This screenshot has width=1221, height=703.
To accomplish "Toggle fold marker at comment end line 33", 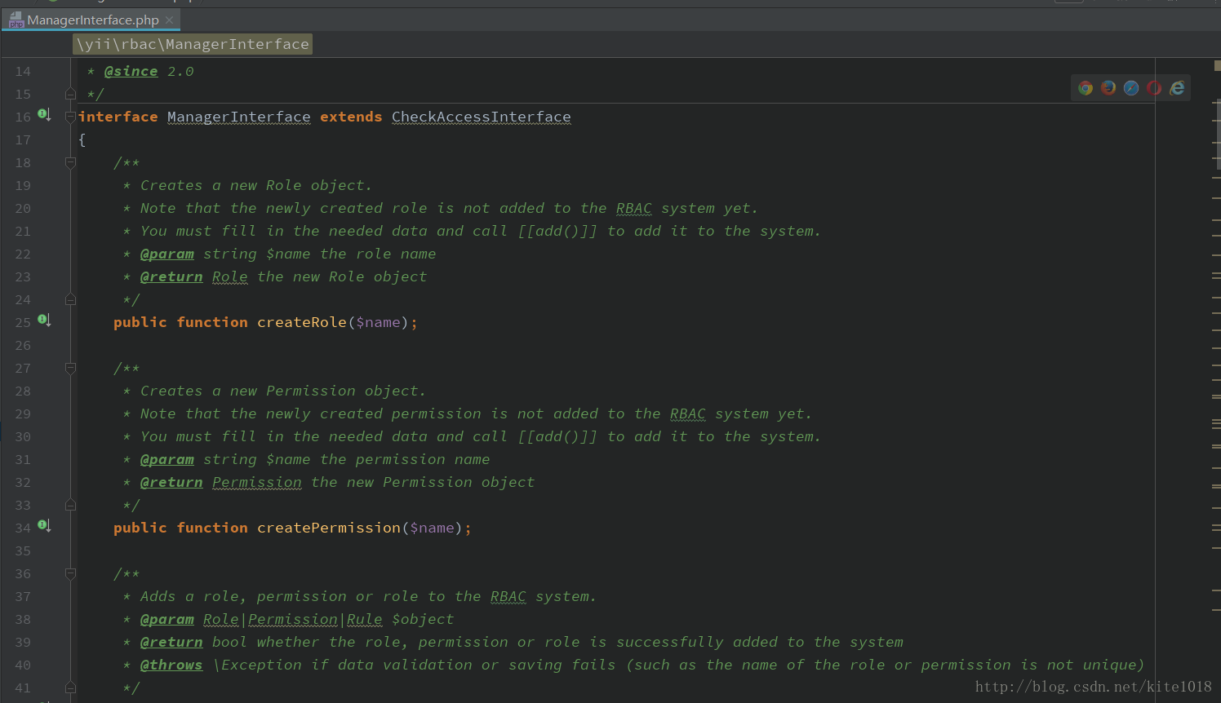I will [71, 506].
